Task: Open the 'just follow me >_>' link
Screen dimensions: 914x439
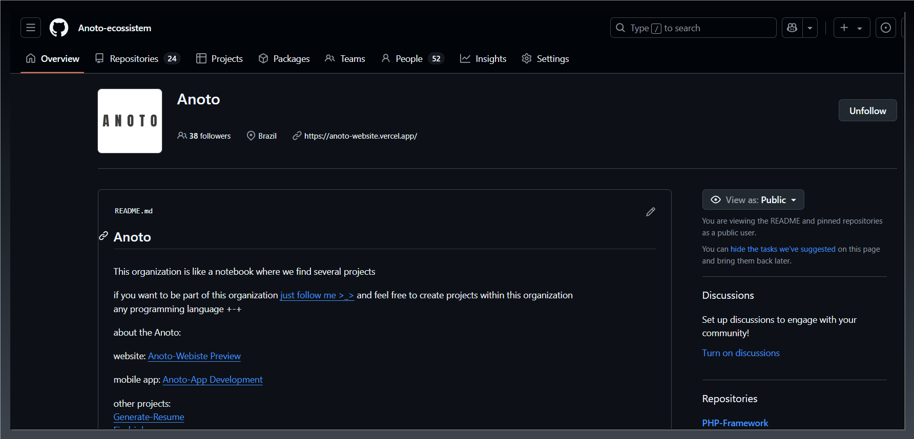Action: point(317,295)
